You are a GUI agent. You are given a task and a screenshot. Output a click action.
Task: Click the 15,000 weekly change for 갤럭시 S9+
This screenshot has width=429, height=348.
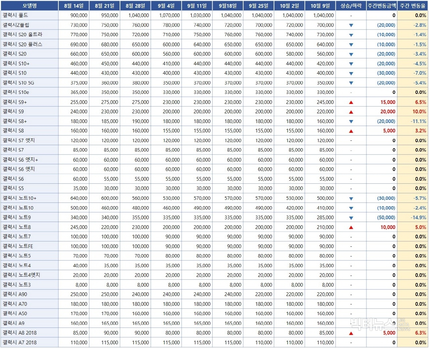click(x=388, y=102)
